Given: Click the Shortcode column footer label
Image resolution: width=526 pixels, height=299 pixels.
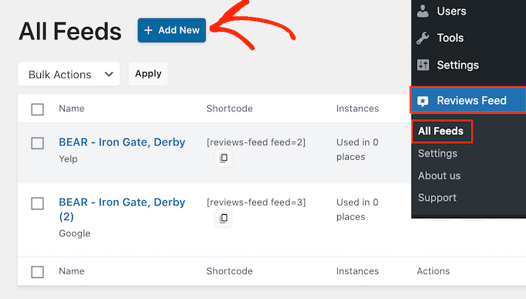Looking at the screenshot, I should pos(230,271).
